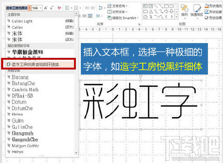Click the line spacing icon
This screenshot has width=223, height=163.
[101, 8]
